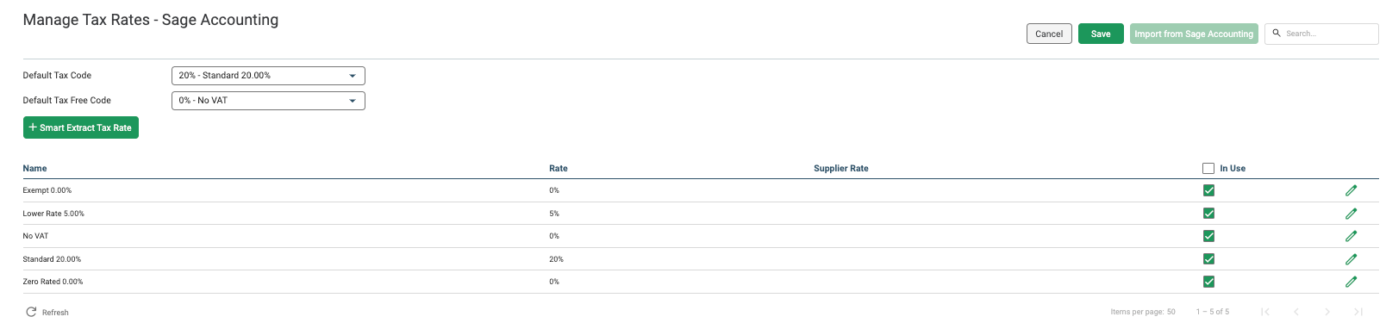Uncheck In Use for Exempt 0.00%

point(1208,190)
